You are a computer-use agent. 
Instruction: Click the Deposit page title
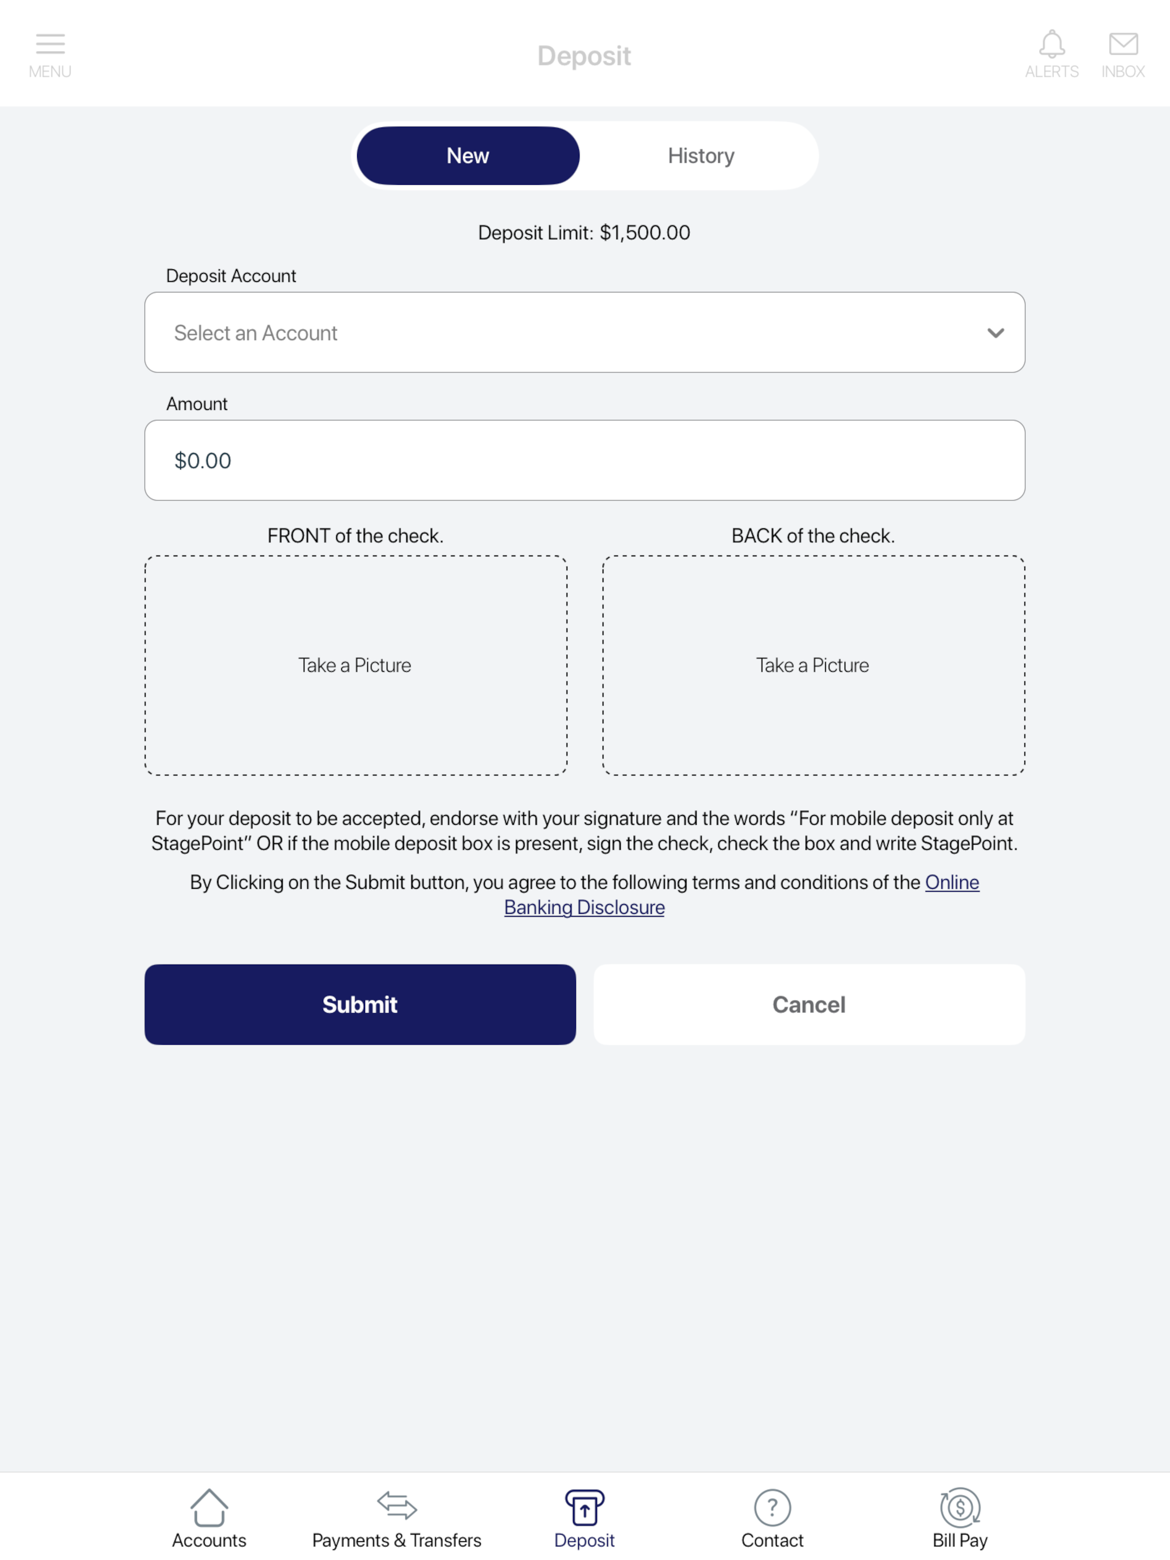(584, 56)
